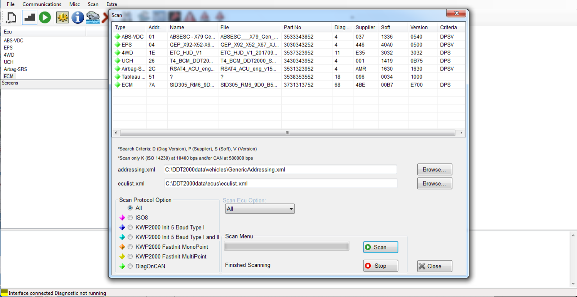Click the green arrow icon on Tableau row
The image size is (577, 297).
pyautogui.click(x=118, y=77)
